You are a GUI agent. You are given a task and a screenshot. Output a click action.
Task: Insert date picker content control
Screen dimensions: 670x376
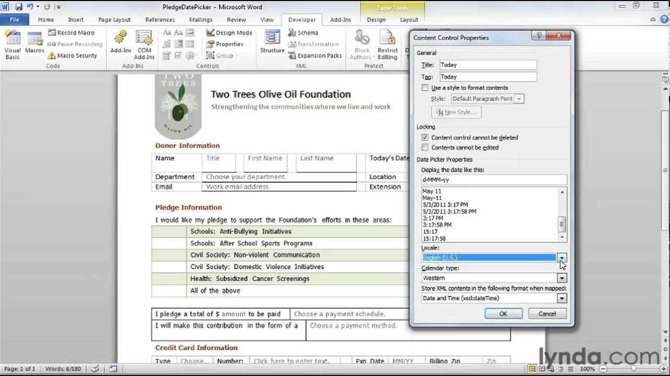click(x=167, y=55)
